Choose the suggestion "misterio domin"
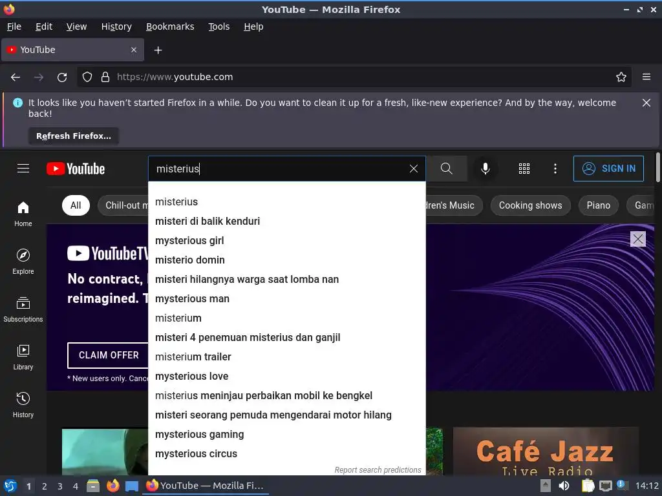 pos(287,260)
